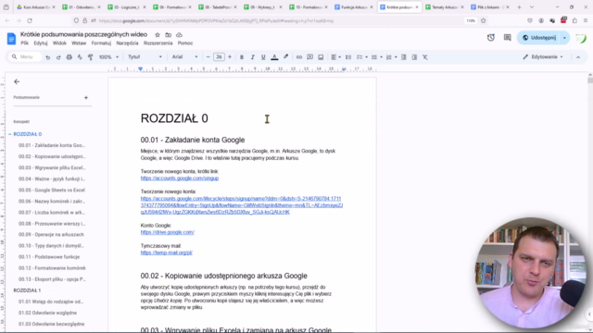Image resolution: width=593 pixels, height=333 pixels.
Task: Decrease the indent level
Action: pyautogui.click(x=404, y=57)
